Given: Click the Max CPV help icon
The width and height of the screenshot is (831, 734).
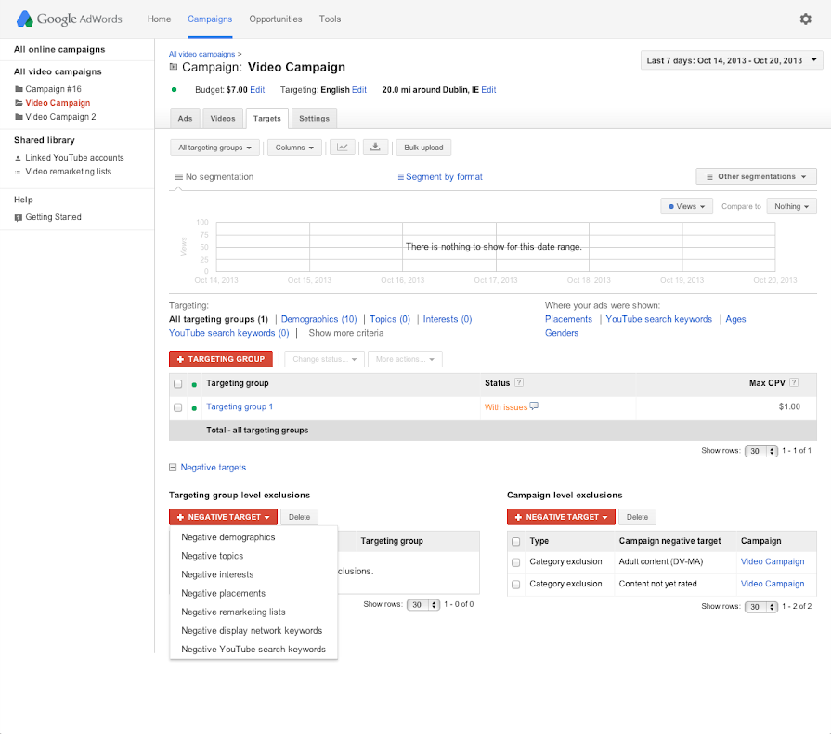Looking at the screenshot, I should 793,382.
